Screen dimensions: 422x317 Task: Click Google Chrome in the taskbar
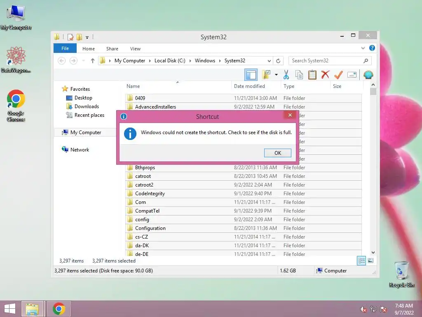pyautogui.click(x=59, y=309)
